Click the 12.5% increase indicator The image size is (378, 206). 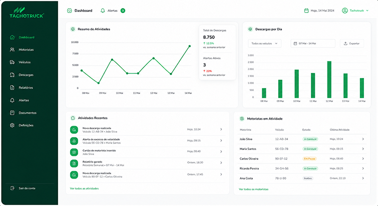[209, 43]
